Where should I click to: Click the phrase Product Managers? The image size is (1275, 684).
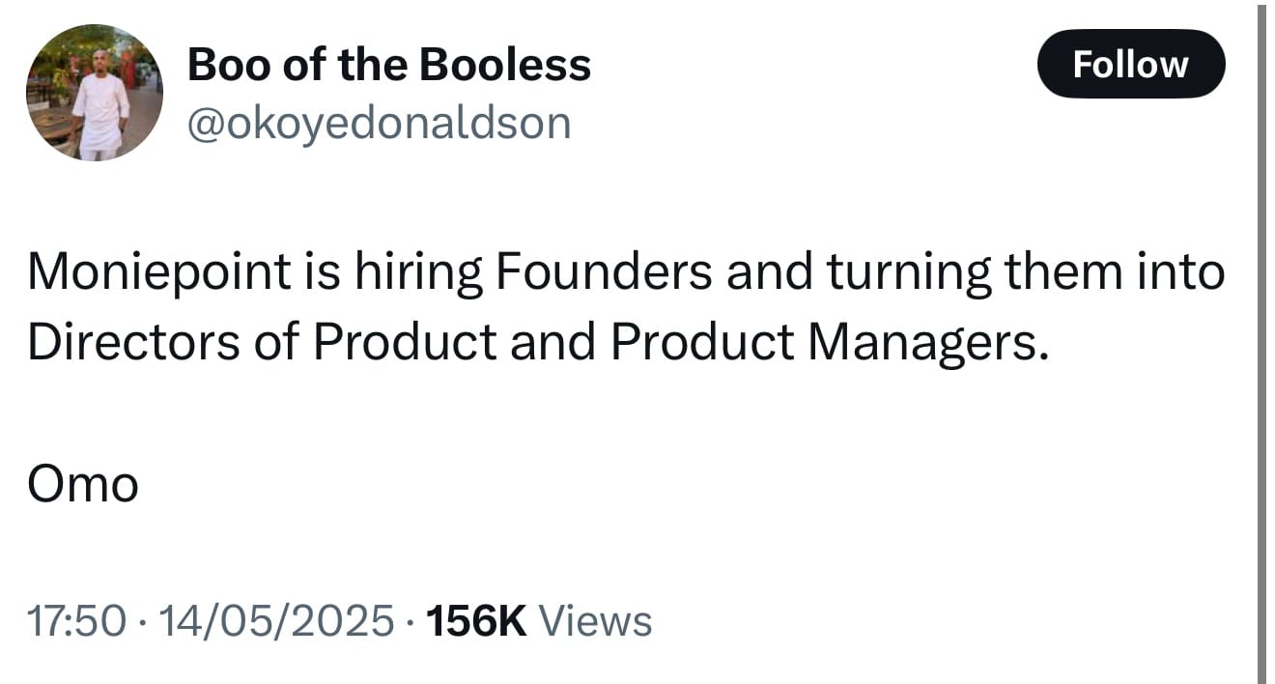pyautogui.click(x=829, y=345)
